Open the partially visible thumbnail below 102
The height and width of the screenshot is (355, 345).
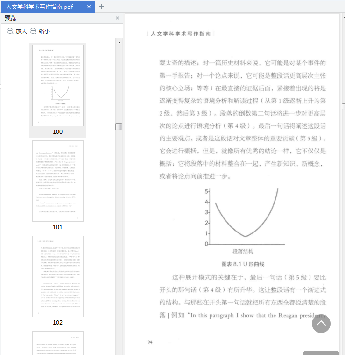[x=58, y=343]
